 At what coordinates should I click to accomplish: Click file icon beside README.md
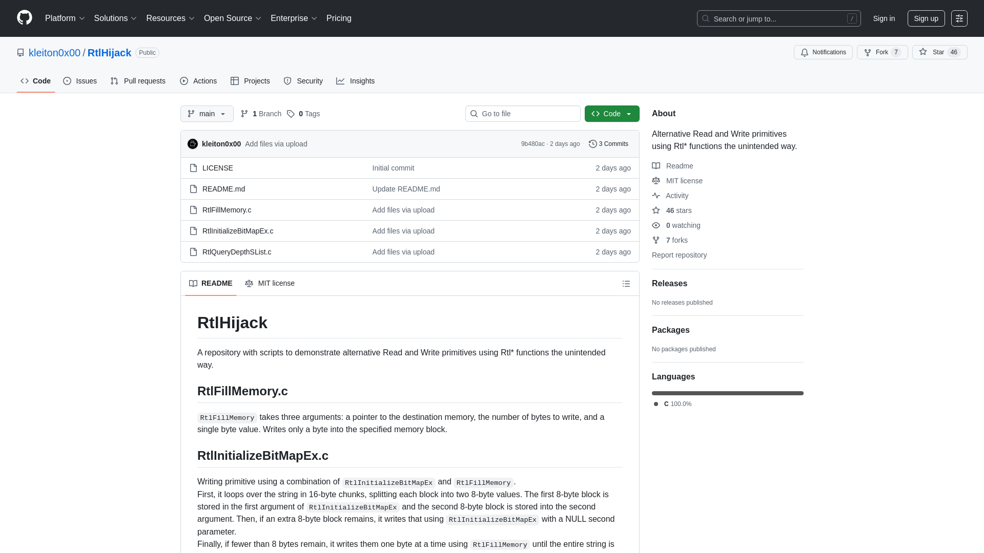click(x=193, y=189)
